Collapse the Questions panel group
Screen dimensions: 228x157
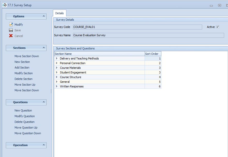(x=44, y=102)
